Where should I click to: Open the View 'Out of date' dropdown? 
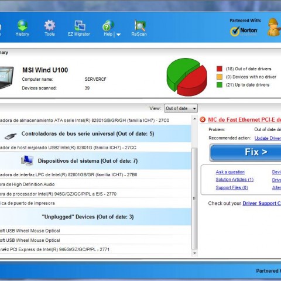tap(181, 108)
